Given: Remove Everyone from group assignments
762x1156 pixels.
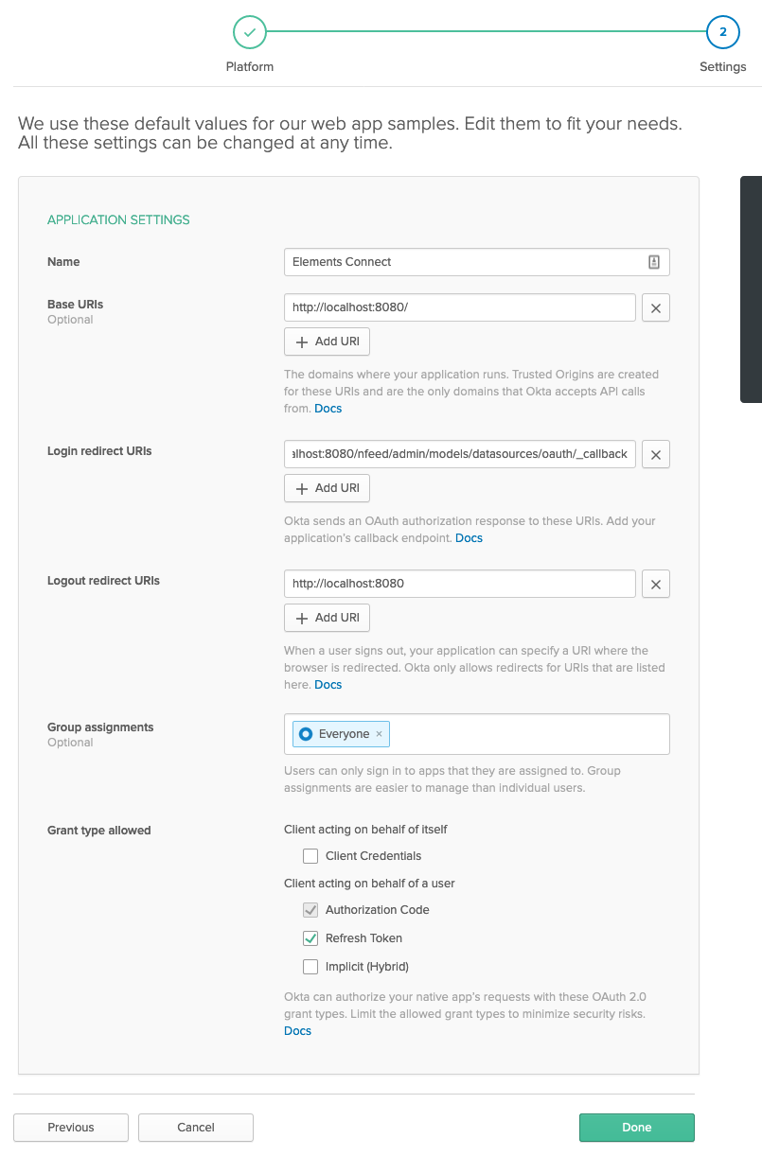Looking at the screenshot, I should click(x=380, y=734).
